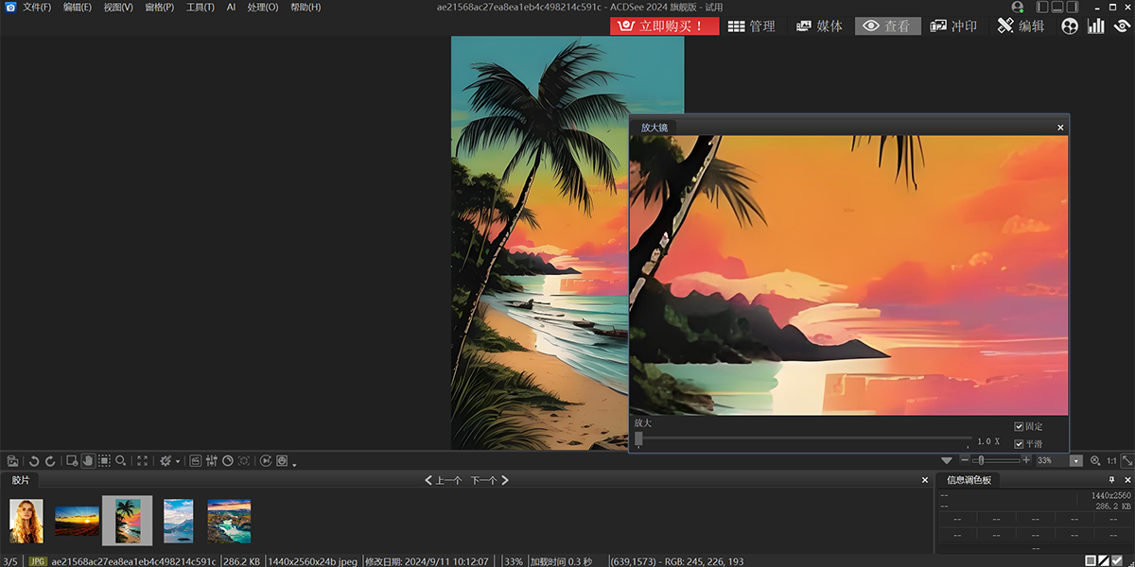The width and height of the screenshot is (1135, 567).
Task: Click the 立即购买 buy now button
Action: 664,26
